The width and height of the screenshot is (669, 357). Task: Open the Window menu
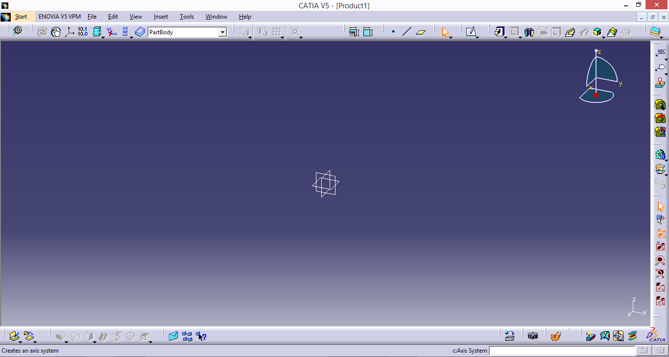point(216,17)
